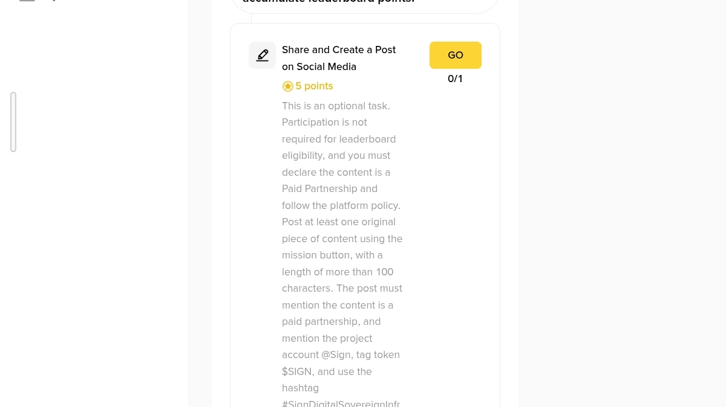Click "required for leaderboard" description line
Image resolution: width=726 pixels, height=407 pixels.
click(x=339, y=139)
